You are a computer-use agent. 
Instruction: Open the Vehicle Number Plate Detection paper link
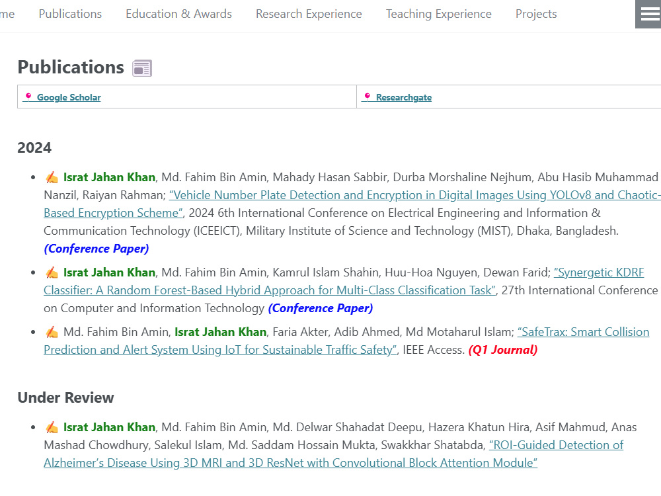(415, 195)
